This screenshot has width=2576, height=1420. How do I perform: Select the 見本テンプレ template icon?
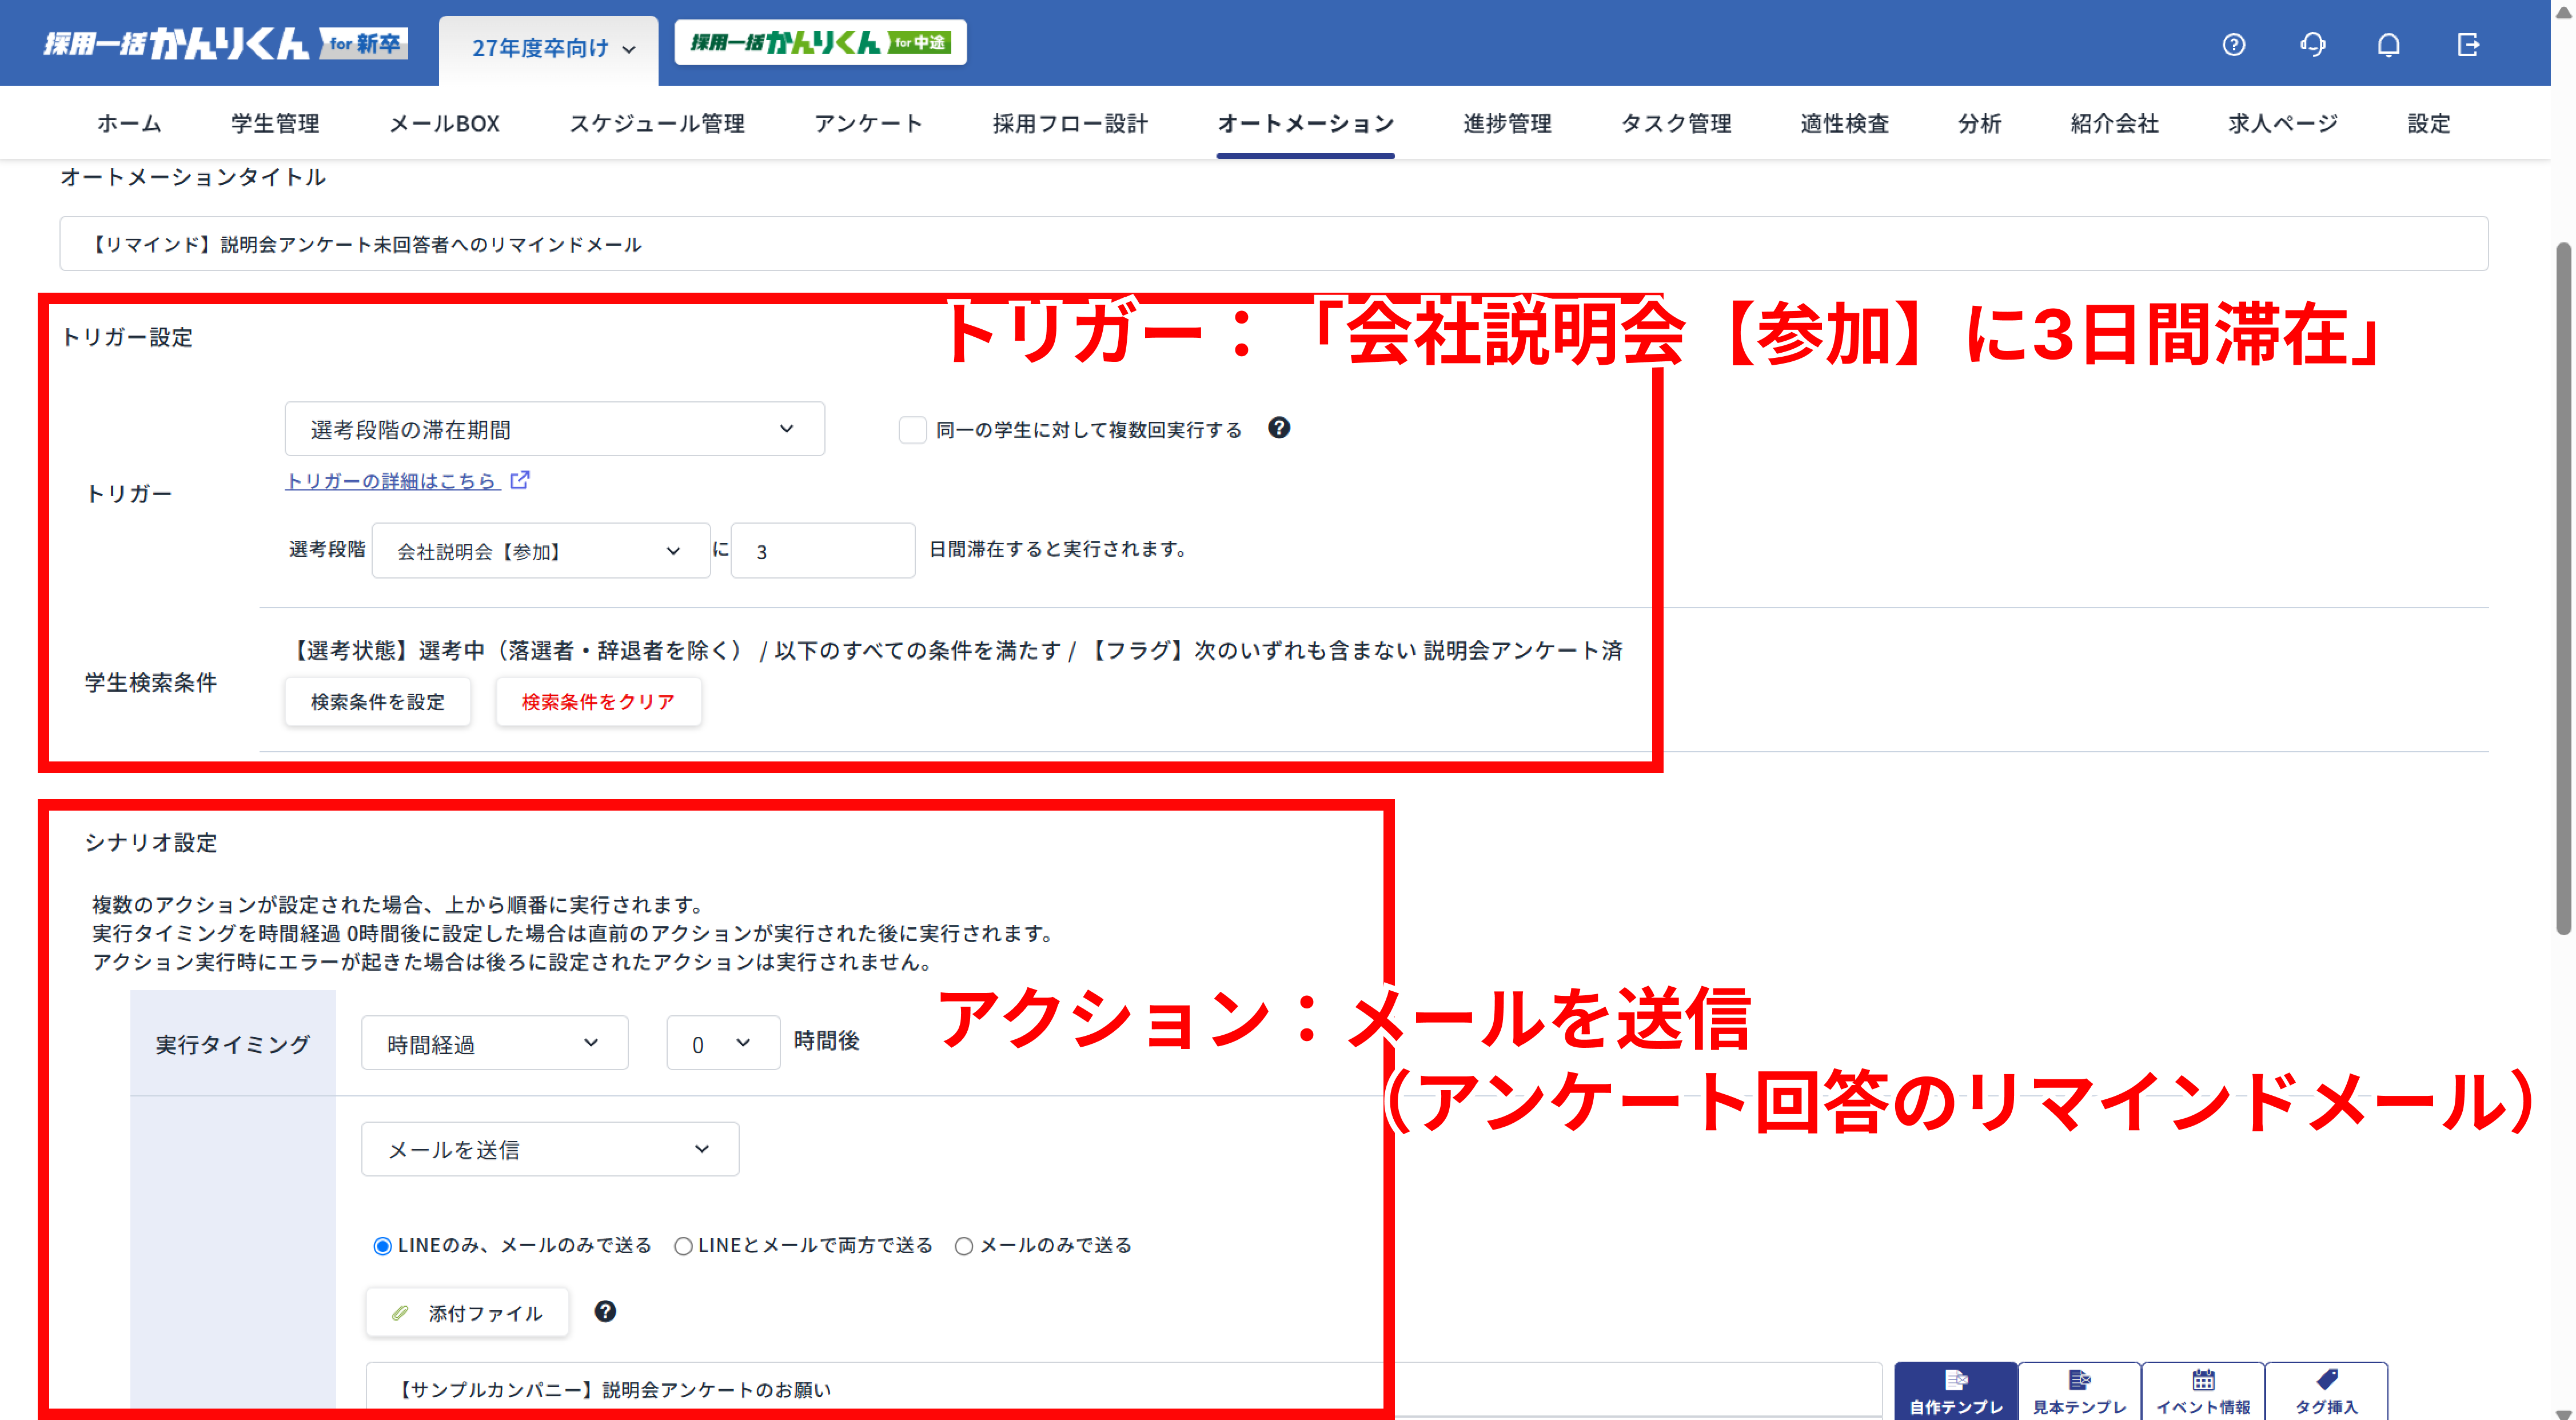(2079, 1388)
